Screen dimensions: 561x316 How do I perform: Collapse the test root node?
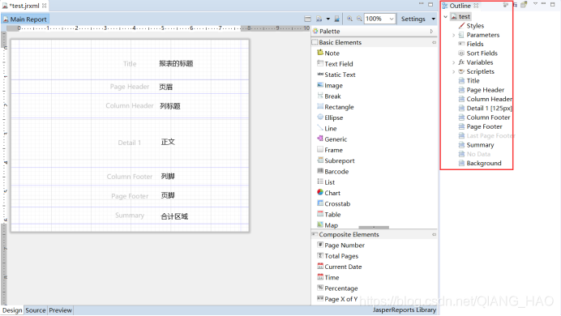(445, 17)
